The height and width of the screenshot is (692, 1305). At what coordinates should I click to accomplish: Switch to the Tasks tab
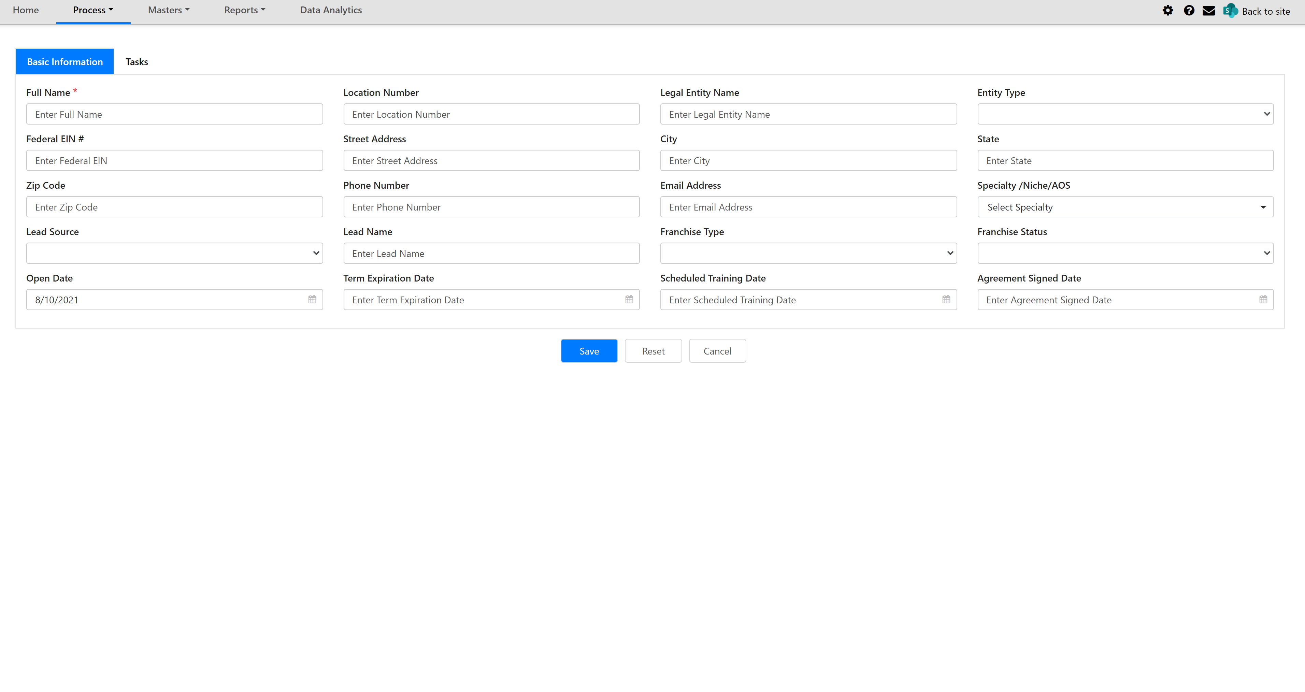coord(135,61)
